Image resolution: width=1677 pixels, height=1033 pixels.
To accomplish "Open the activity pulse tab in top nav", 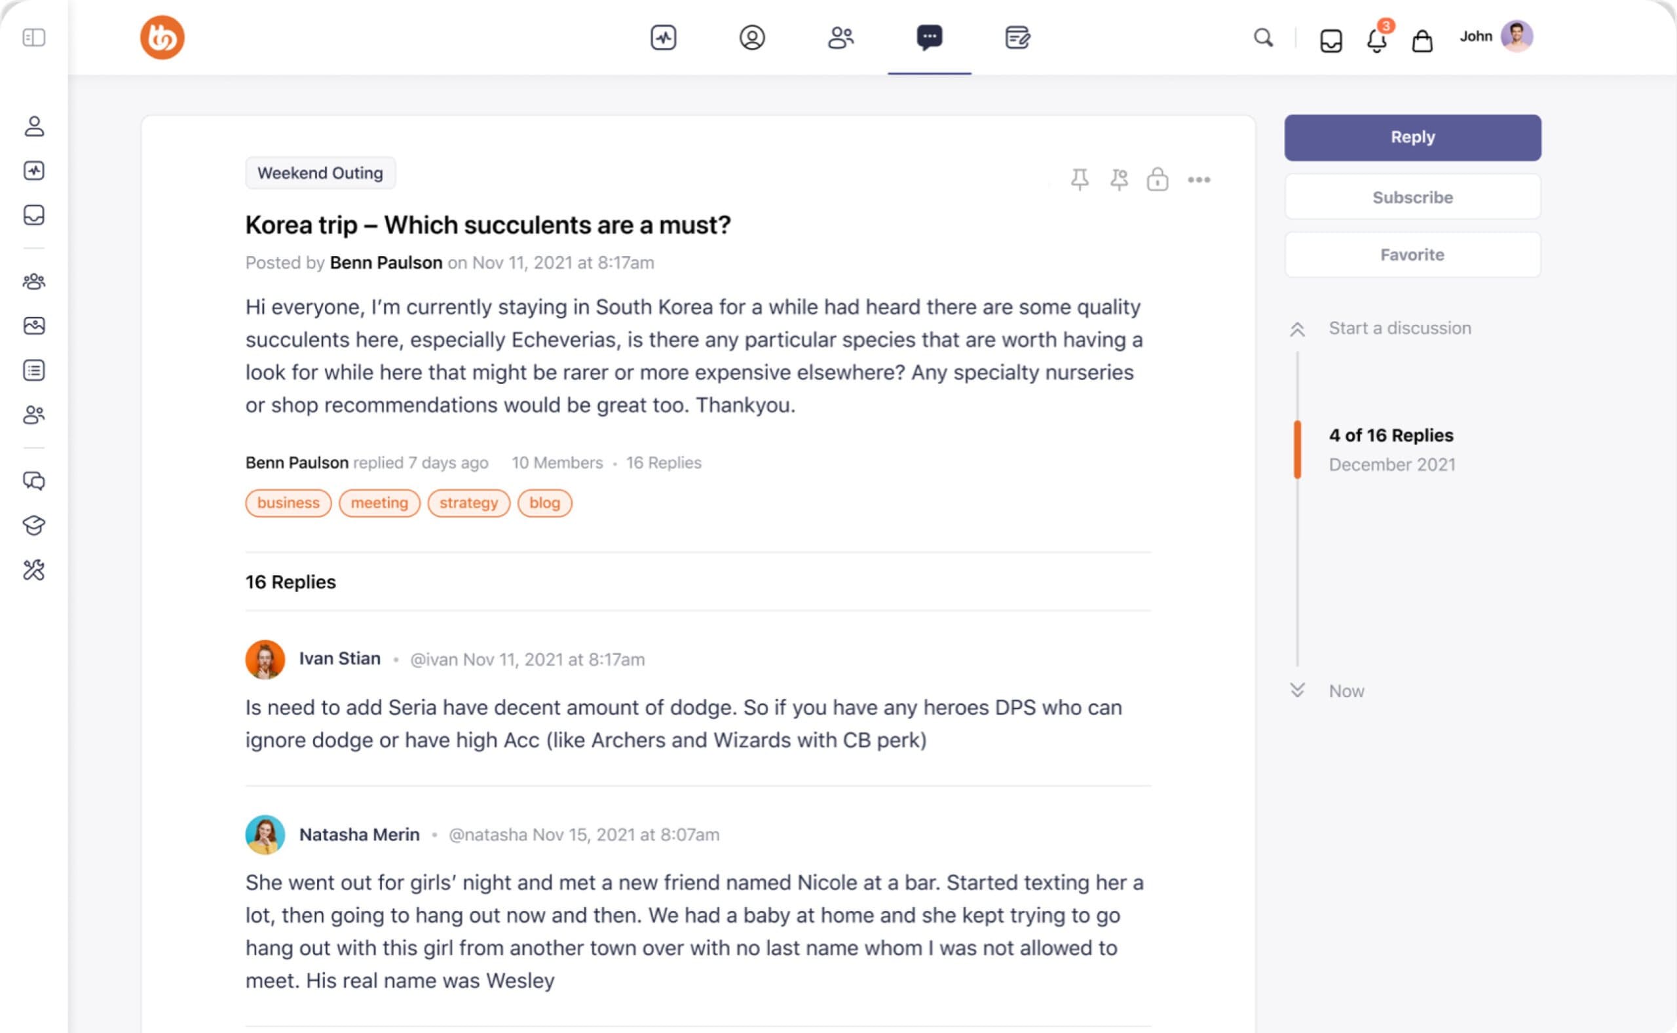I will (x=662, y=37).
